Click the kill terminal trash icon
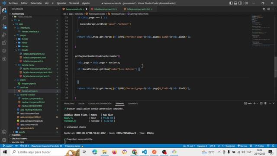Viewport: 277px width, 156px height. 265,103
